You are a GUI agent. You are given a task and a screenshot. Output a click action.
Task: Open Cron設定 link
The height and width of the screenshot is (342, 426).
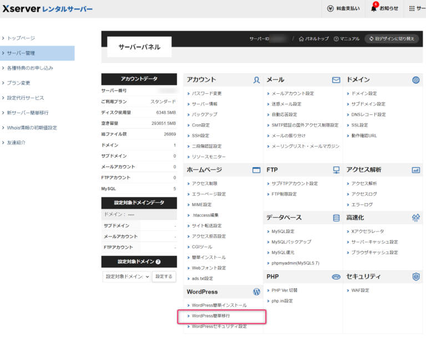[x=200, y=125]
